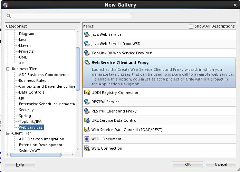Click the WSIL Connection icon

tap(87, 148)
